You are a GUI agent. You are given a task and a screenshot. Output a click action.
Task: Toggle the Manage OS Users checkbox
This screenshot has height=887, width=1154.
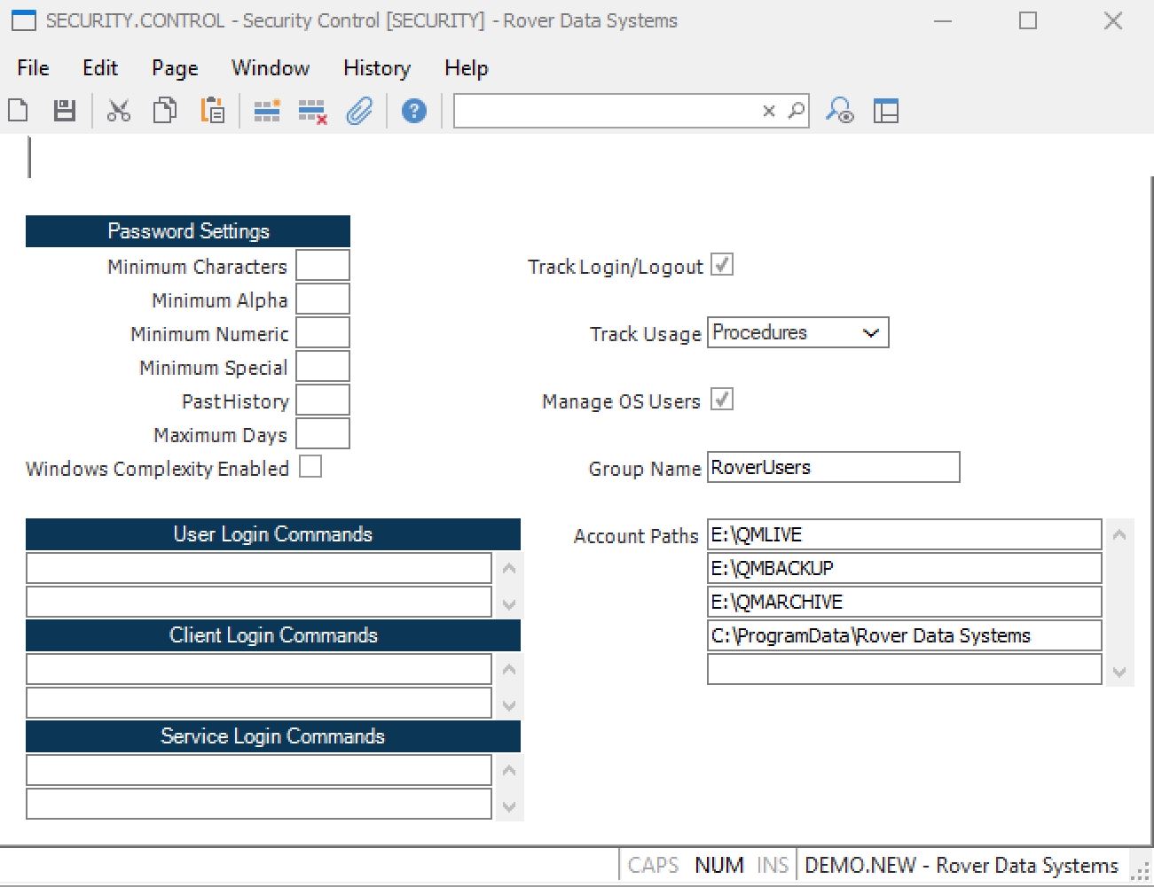click(x=722, y=400)
